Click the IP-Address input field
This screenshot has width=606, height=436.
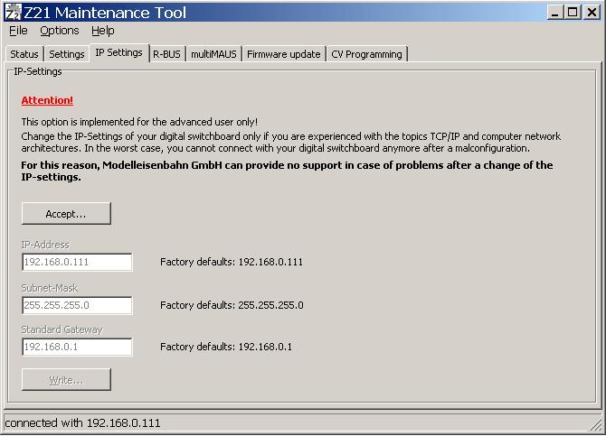[77, 263]
